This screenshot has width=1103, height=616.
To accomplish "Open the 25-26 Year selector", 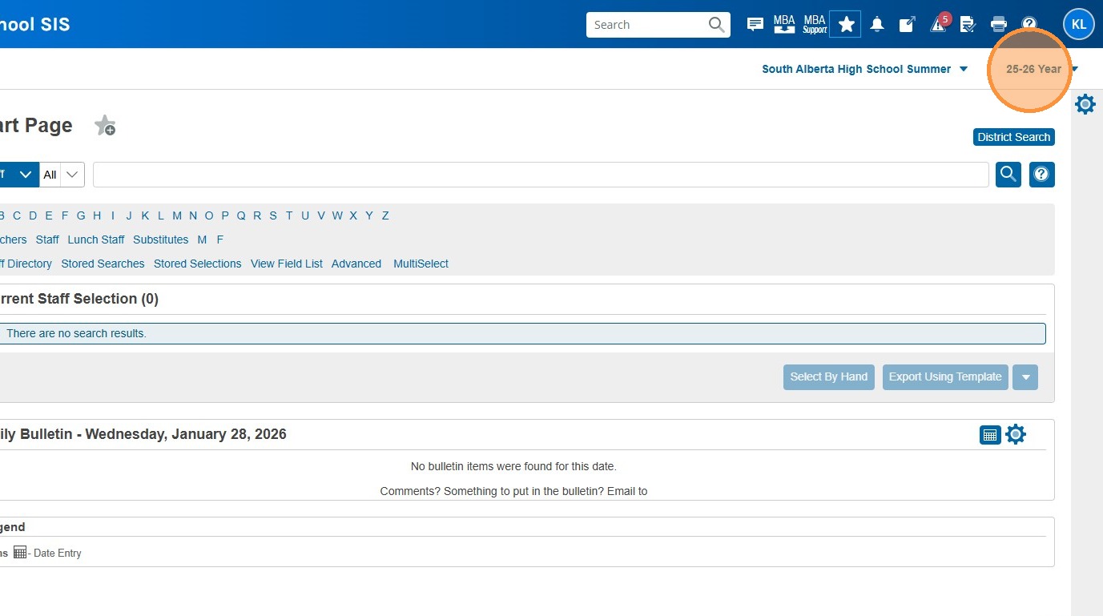I will coord(1042,69).
